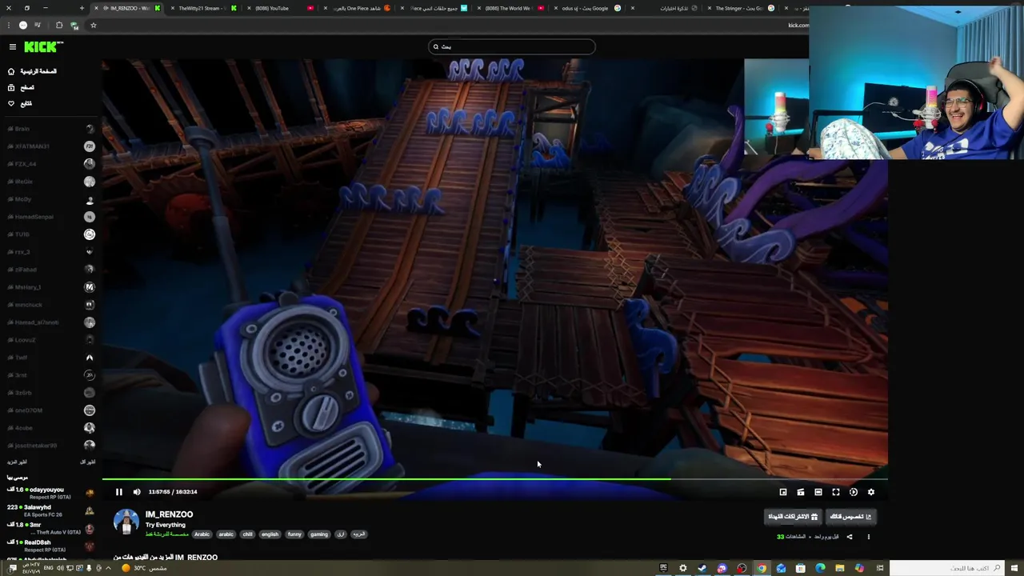The image size is (1024, 576).
Task: Open the Kick sidebar hamburger menu
Action: click(x=12, y=47)
